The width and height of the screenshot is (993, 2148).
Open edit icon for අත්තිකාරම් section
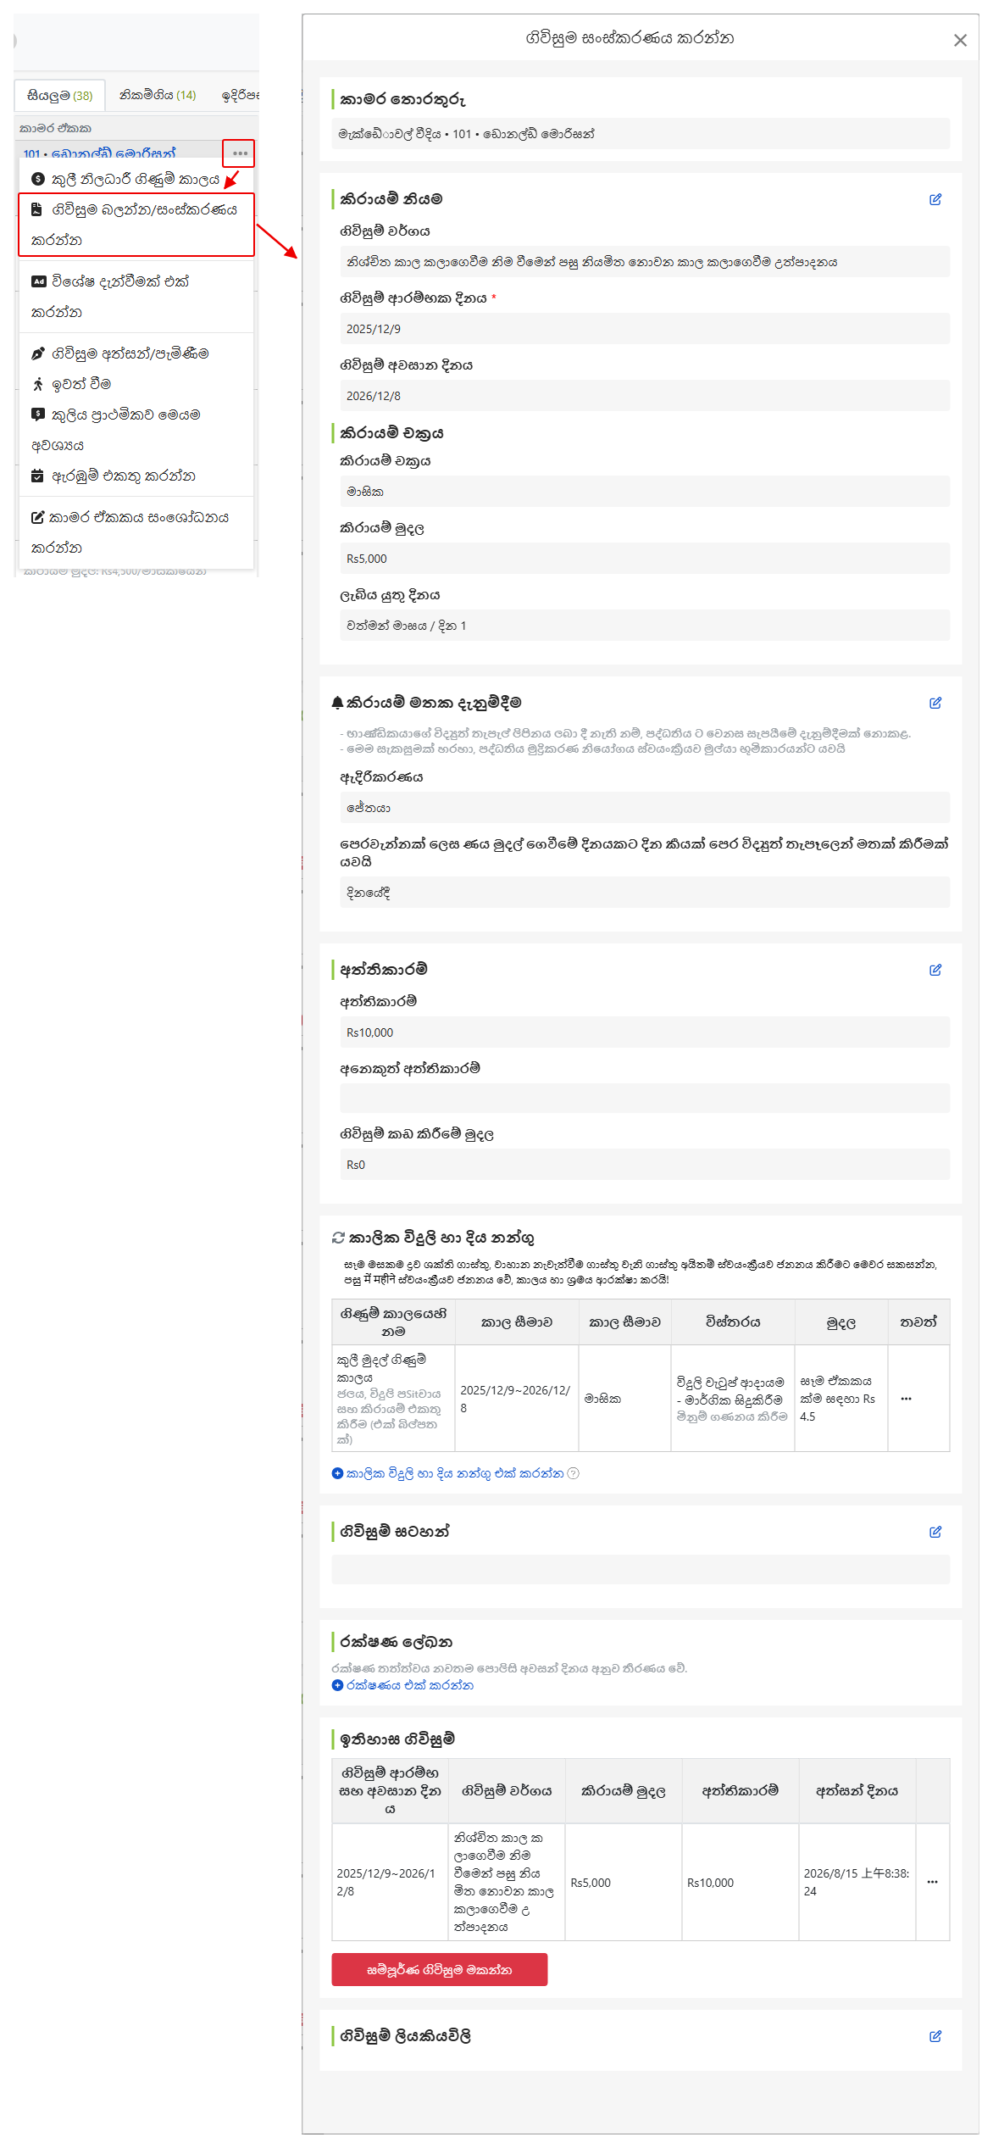935,970
